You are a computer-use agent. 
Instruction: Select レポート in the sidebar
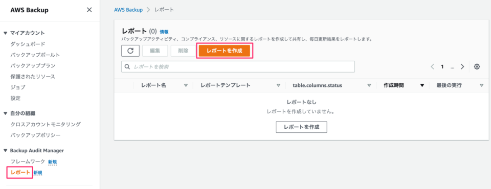coord(20,173)
